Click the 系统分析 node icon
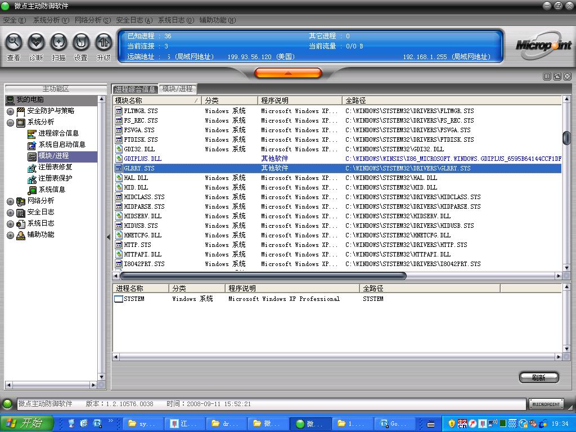The width and height of the screenshot is (576, 432). (x=21, y=123)
